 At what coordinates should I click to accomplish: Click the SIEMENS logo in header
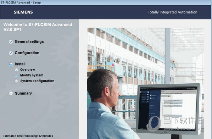click(x=23, y=12)
